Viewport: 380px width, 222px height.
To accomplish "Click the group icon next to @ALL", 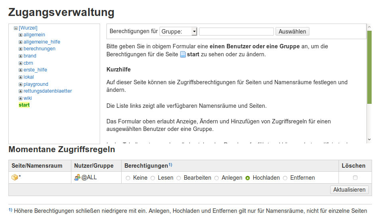I will tap(77, 178).
